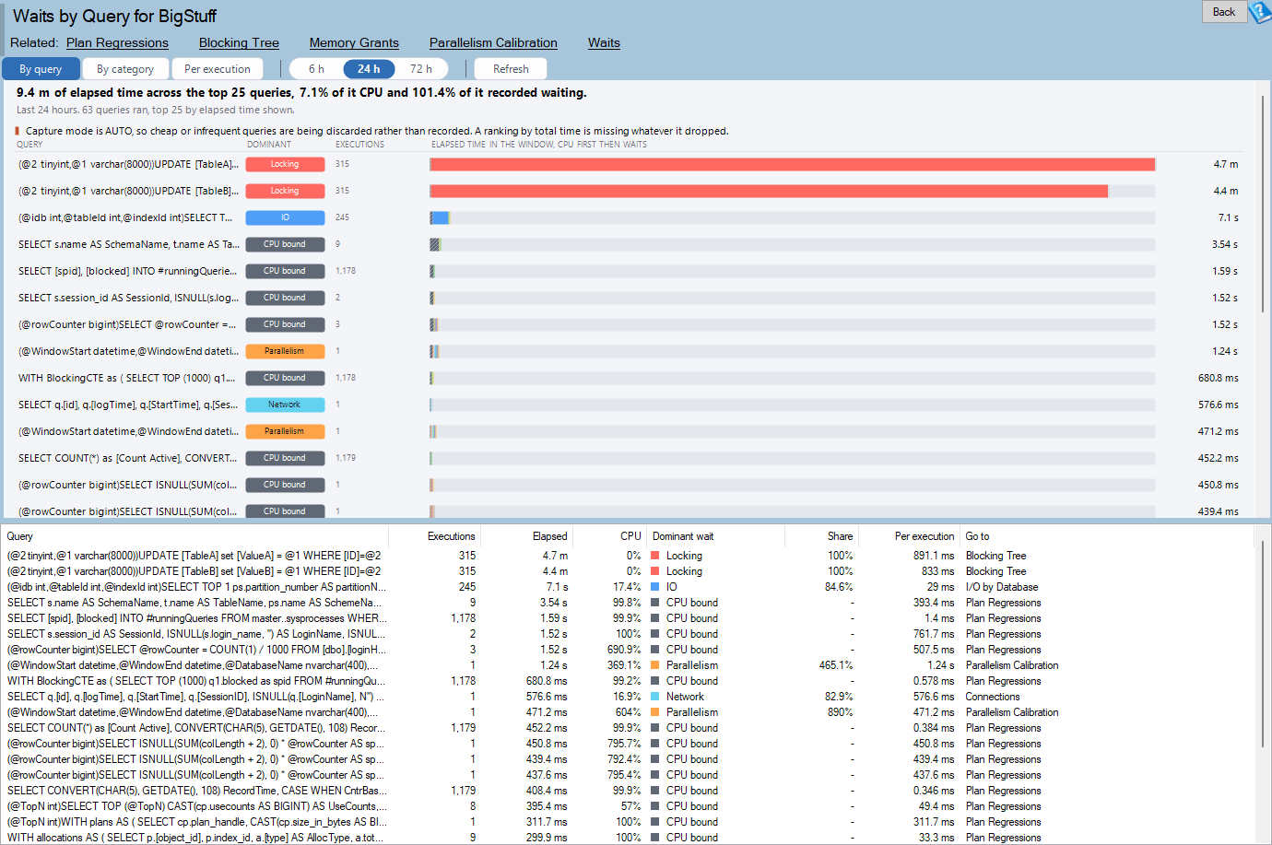This screenshot has width=1272, height=845.
Task: Click the 84.6% share value
Action: click(838, 587)
